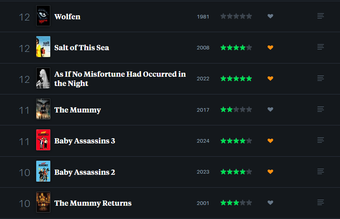Open review icon for Baby Assassins 3
Screen dimensions: 340x219
320,140
